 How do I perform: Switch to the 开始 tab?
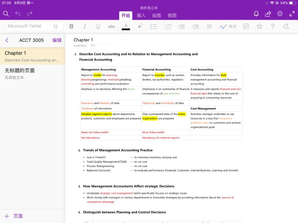[126, 15]
